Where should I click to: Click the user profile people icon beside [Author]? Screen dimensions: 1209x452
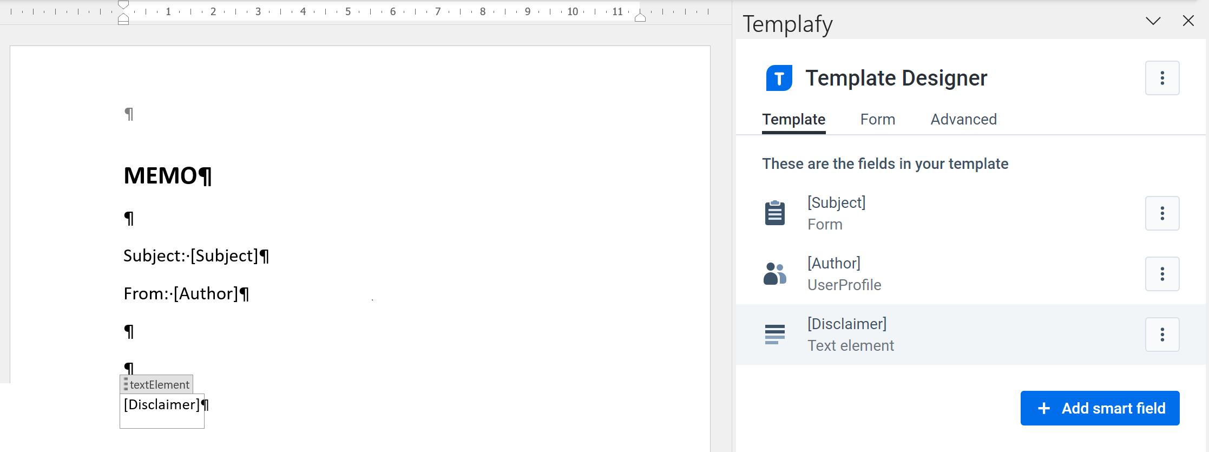774,274
